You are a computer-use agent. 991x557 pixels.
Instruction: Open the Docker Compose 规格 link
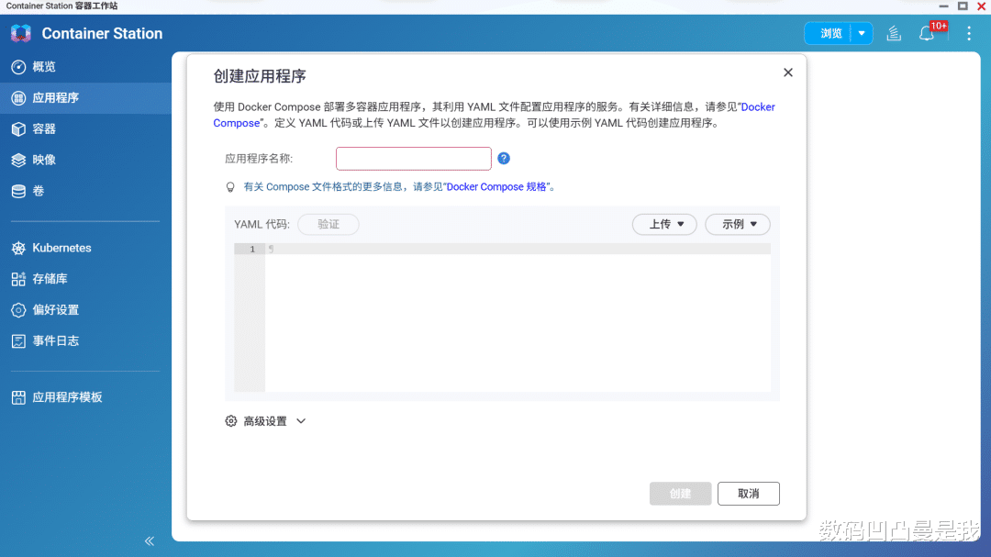pyautogui.click(x=496, y=187)
